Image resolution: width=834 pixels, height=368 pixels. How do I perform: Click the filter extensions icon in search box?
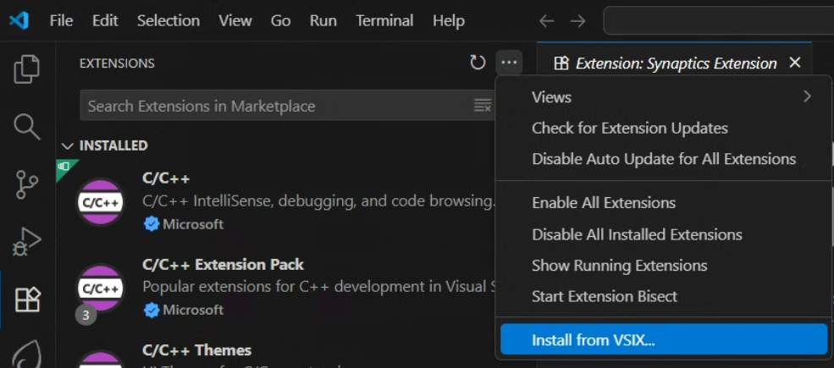tap(482, 106)
